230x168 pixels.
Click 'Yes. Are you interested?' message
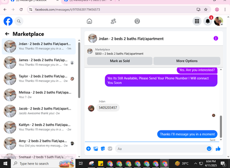(197, 70)
